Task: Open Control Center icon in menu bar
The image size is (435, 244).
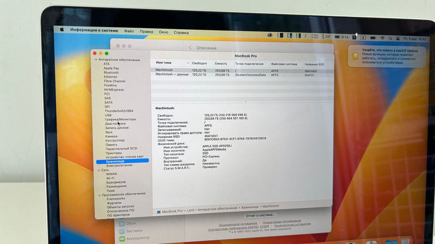Action: tap(398, 38)
